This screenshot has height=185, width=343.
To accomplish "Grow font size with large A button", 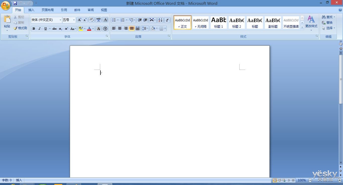I will [x=79, y=20].
